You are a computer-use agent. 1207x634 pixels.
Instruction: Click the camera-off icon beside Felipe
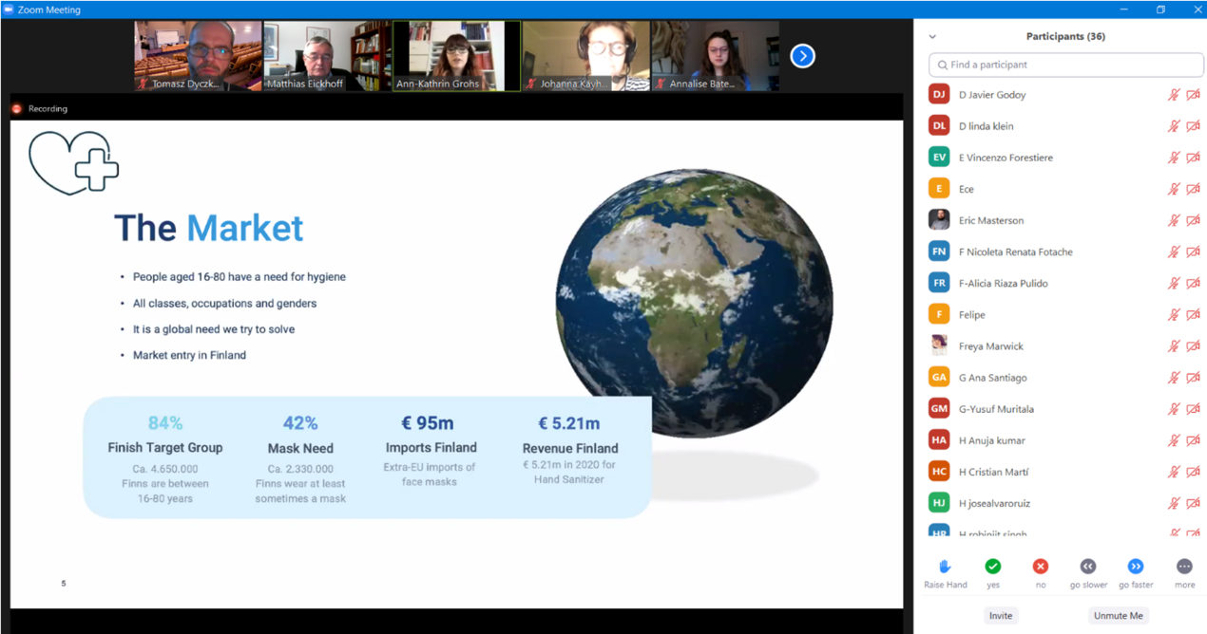point(1193,314)
